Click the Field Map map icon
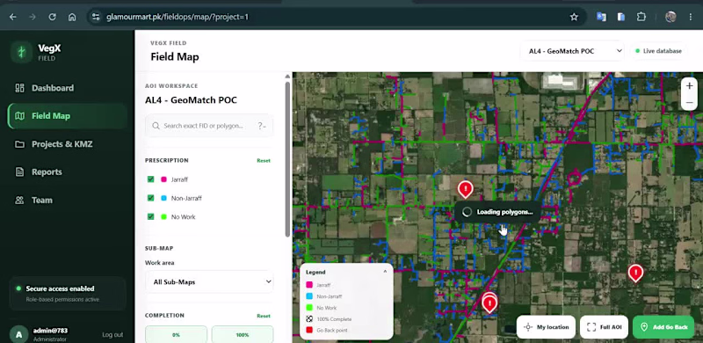The image size is (703, 343). point(19,116)
